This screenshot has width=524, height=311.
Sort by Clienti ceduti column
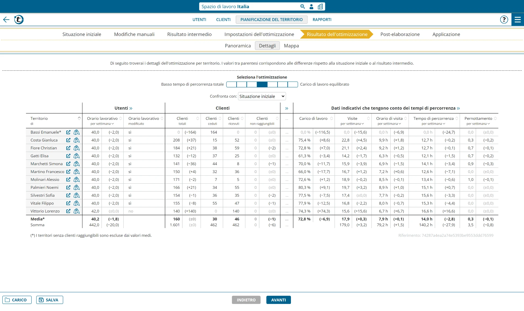[220, 118]
